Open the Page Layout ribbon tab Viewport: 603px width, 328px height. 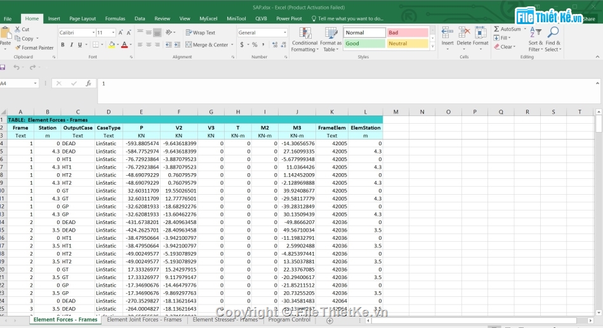(83, 18)
